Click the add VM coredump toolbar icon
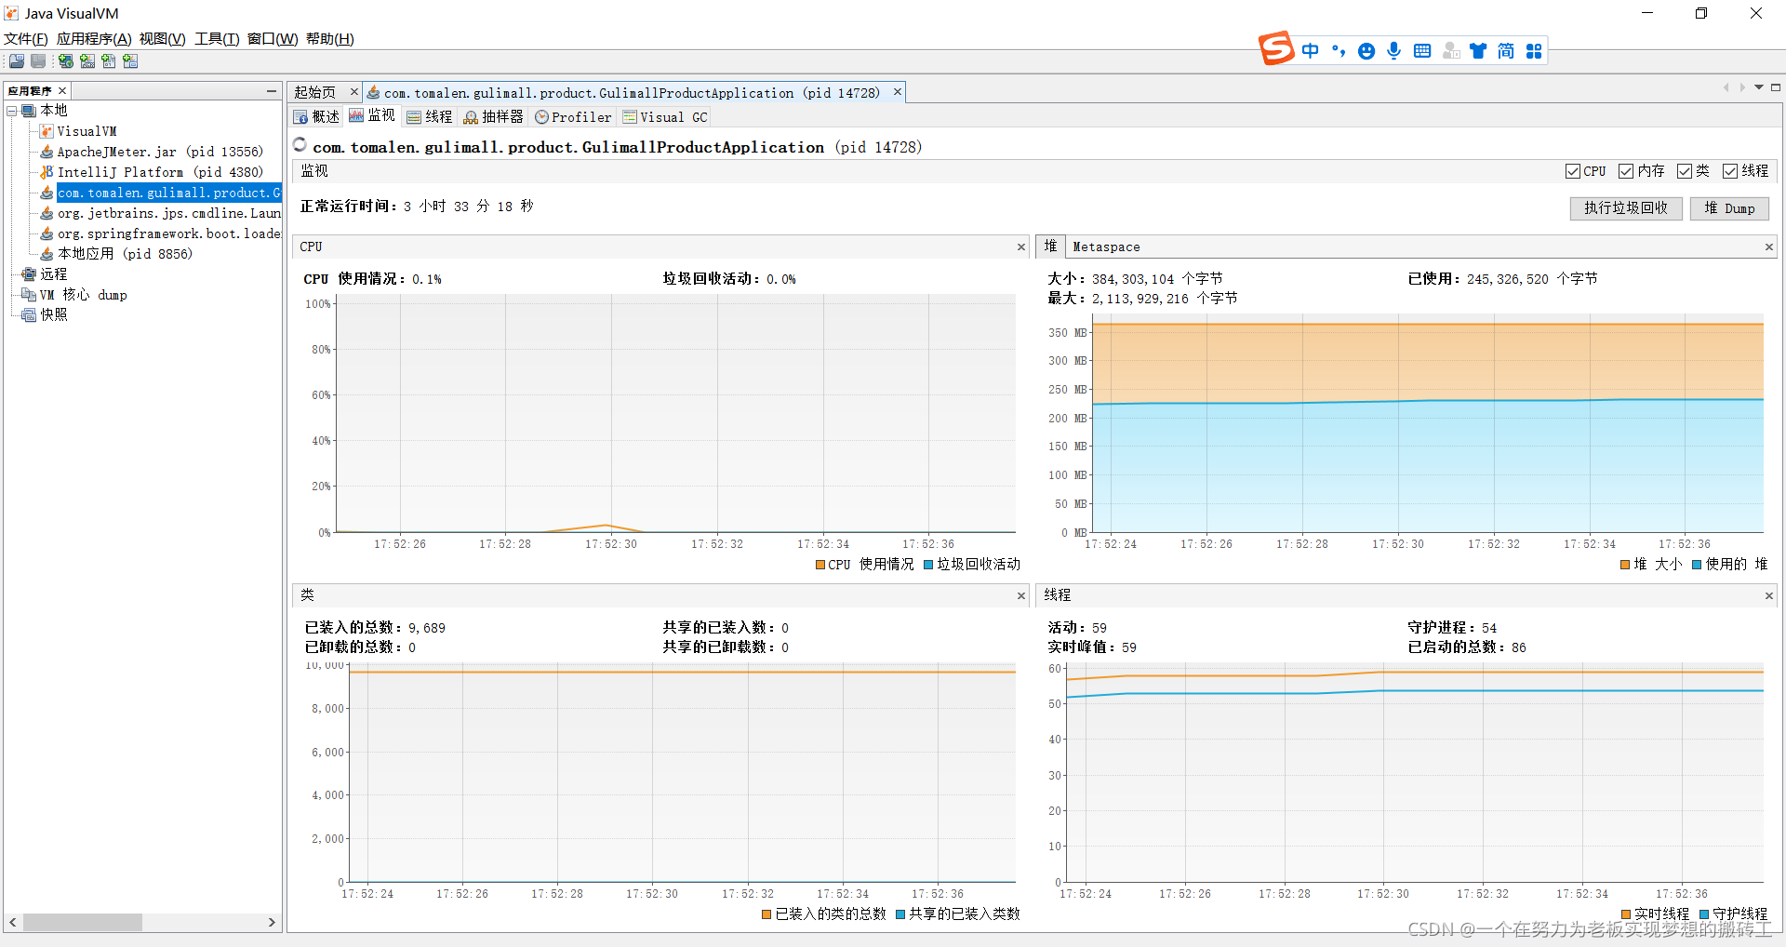 point(109,61)
